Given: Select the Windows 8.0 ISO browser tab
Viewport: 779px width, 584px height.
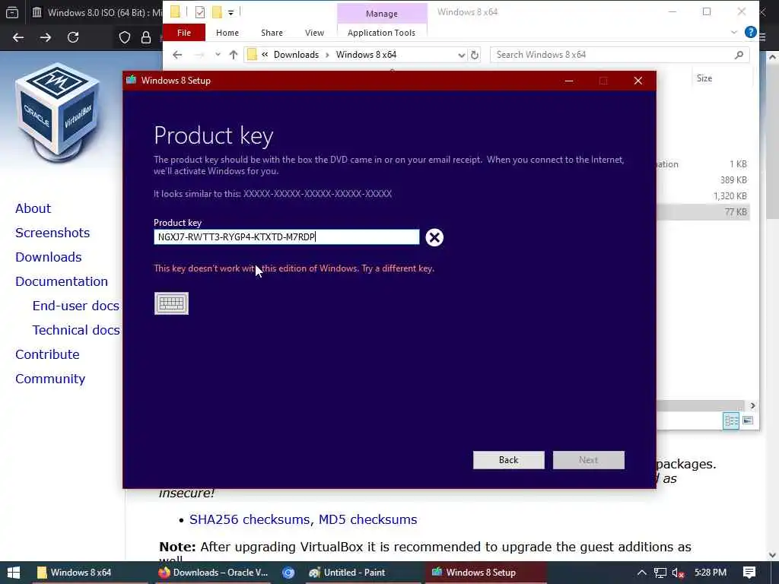Looking at the screenshot, I should point(96,12).
